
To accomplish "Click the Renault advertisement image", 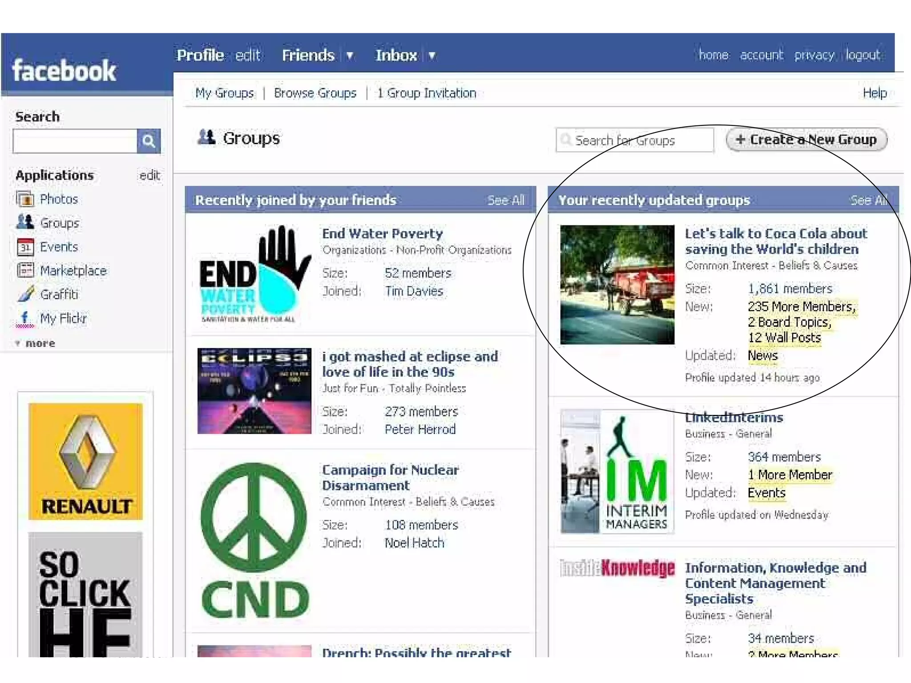I will pos(86,461).
